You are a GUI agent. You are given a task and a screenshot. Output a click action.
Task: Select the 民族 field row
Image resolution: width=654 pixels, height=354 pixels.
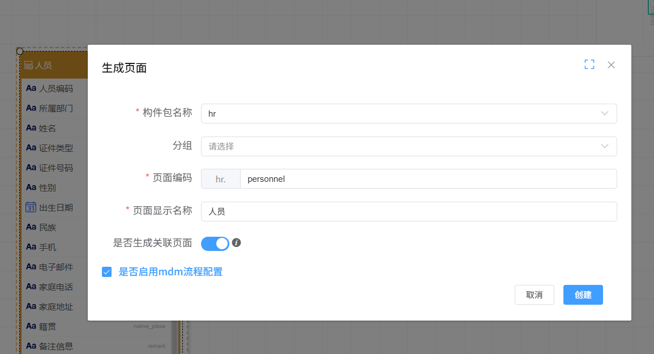tap(54, 227)
